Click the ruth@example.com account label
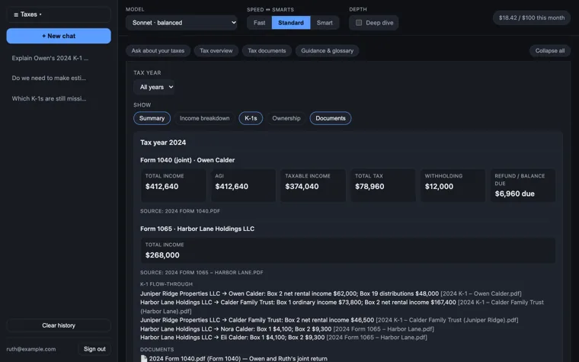 click(31, 349)
